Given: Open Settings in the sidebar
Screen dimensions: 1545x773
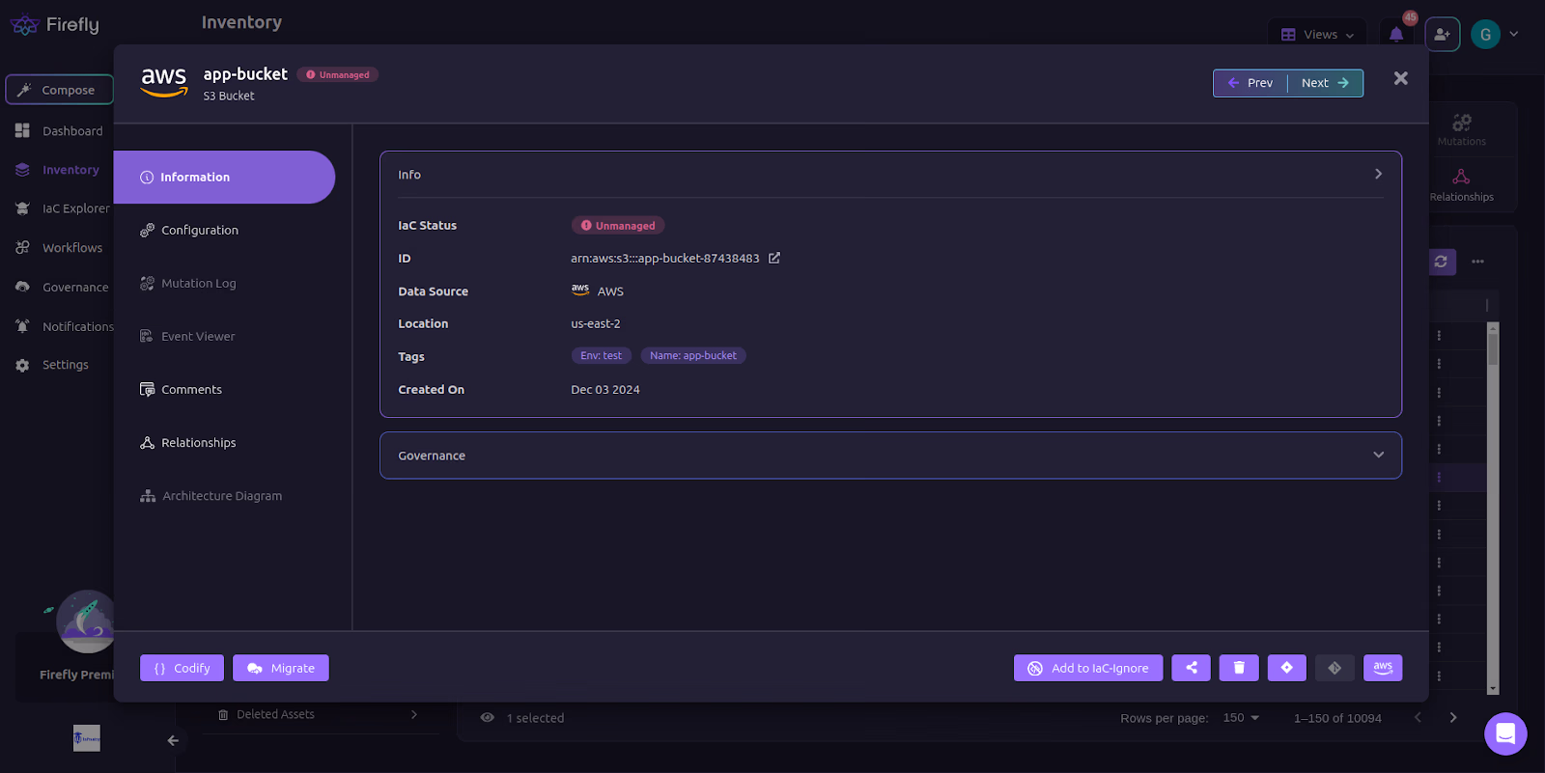Looking at the screenshot, I should pos(52,365).
